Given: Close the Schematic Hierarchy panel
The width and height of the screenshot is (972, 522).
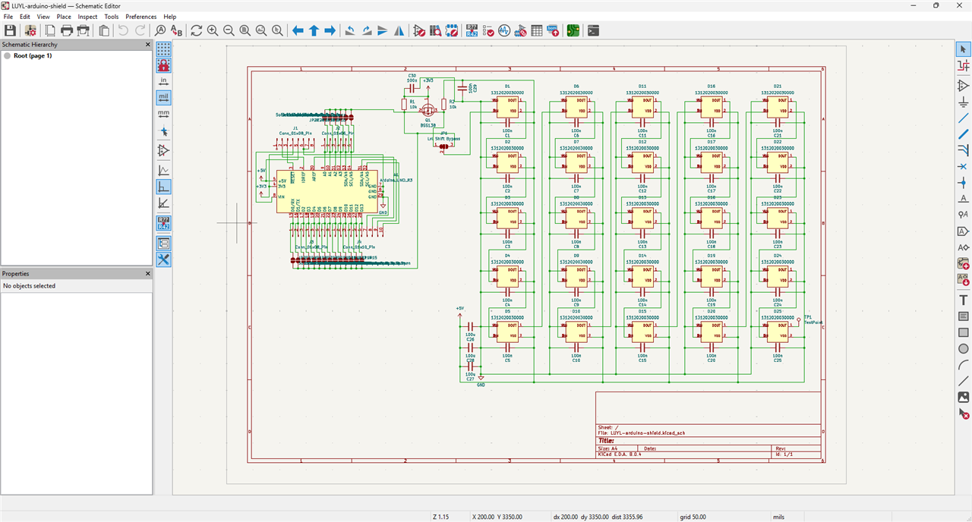Looking at the screenshot, I should pos(148,45).
